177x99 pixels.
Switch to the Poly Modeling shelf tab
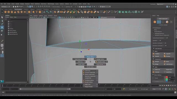(x=18, y=9)
